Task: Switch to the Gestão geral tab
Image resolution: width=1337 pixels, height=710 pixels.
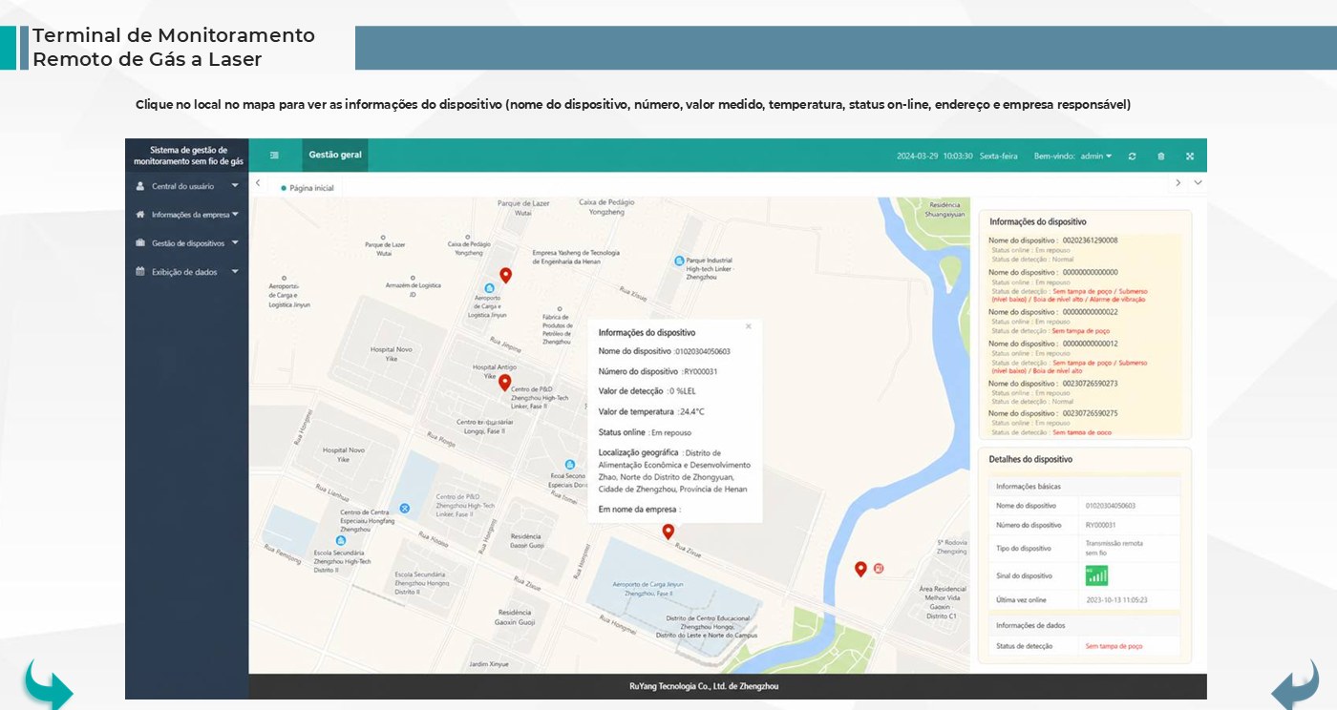Action: (x=335, y=155)
